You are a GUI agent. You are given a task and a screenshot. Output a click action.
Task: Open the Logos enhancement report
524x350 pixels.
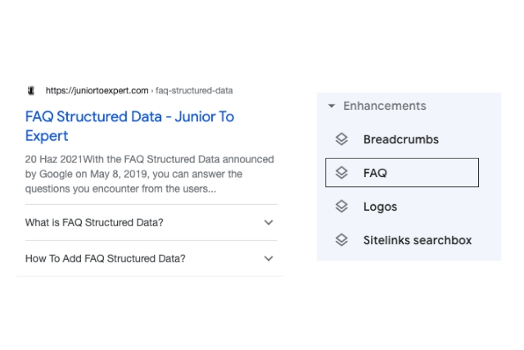[380, 207]
